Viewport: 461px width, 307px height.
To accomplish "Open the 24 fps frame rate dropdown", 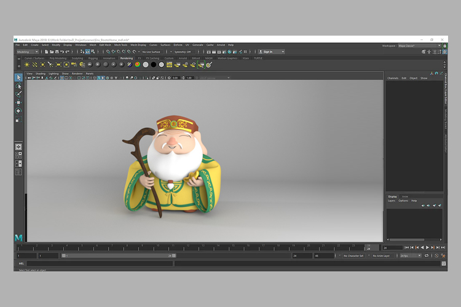I will (411, 256).
